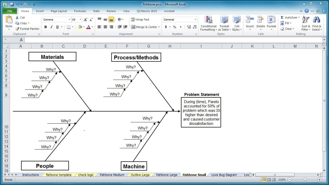The height and width of the screenshot is (185, 329).
Task: Enable underline formatting
Action: 57,27
